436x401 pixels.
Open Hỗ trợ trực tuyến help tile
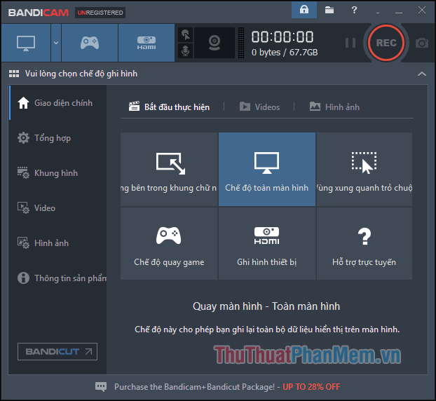pyautogui.click(x=365, y=243)
